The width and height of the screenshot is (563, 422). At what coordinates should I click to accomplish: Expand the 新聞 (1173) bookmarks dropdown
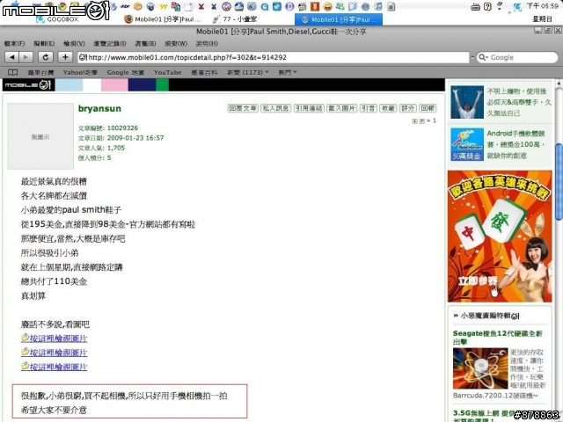[x=248, y=72]
